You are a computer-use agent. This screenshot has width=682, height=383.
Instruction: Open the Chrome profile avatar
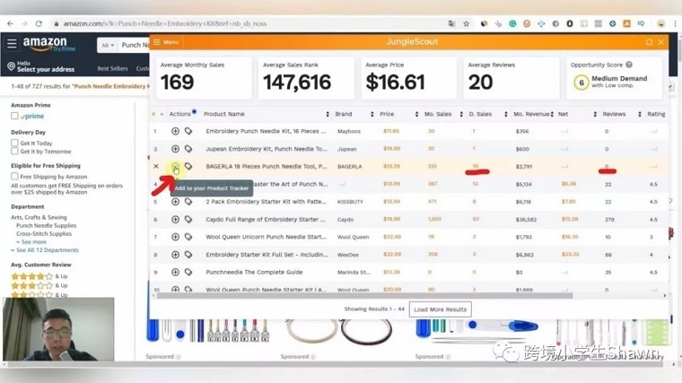click(661, 23)
